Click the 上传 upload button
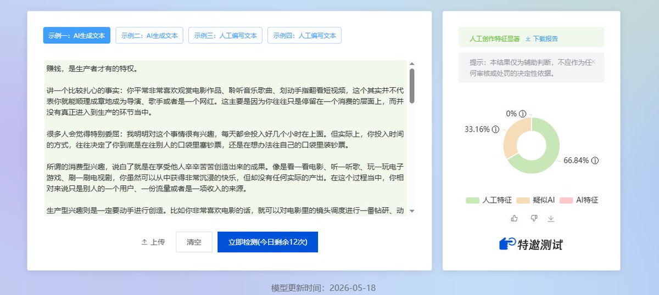This screenshot has width=659, height=295. (153, 242)
